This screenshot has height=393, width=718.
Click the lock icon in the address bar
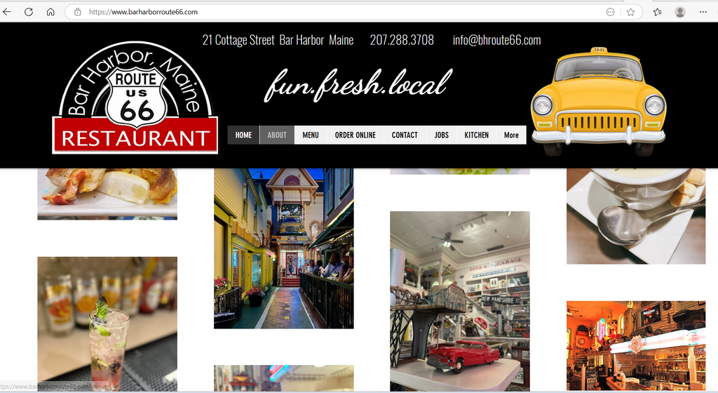click(78, 12)
